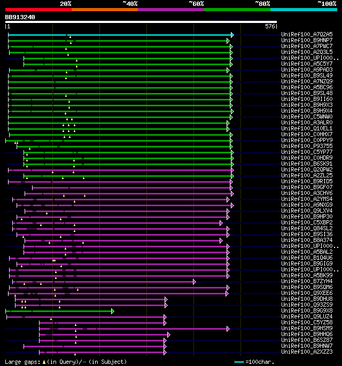Select subject label UniRef100_B9II60

point(307,99)
